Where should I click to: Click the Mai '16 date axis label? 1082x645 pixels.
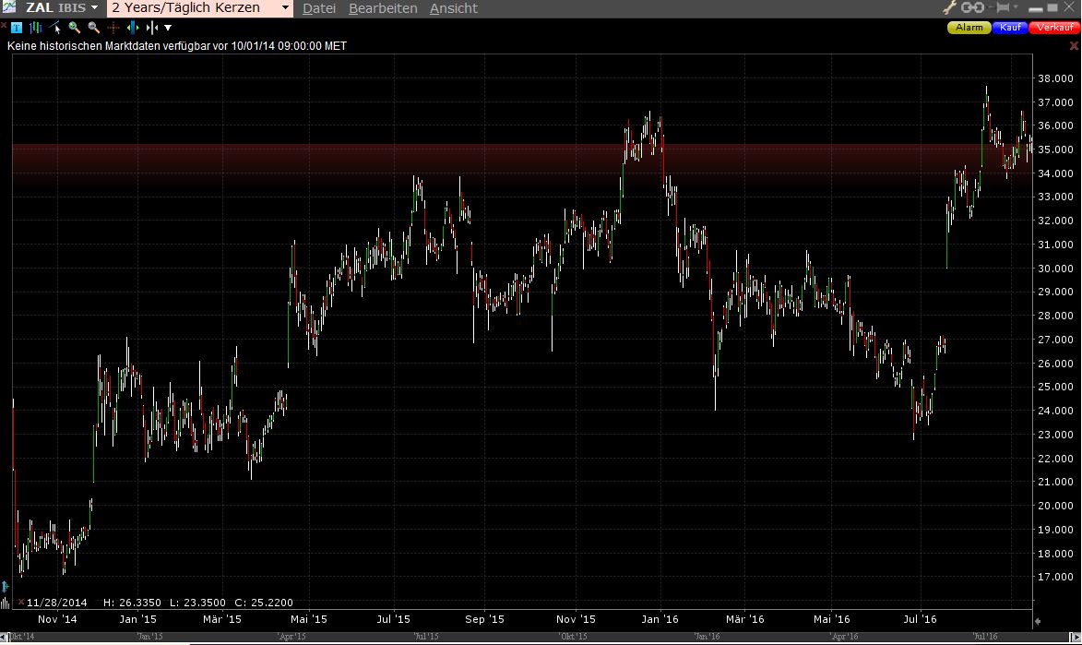(831, 619)
